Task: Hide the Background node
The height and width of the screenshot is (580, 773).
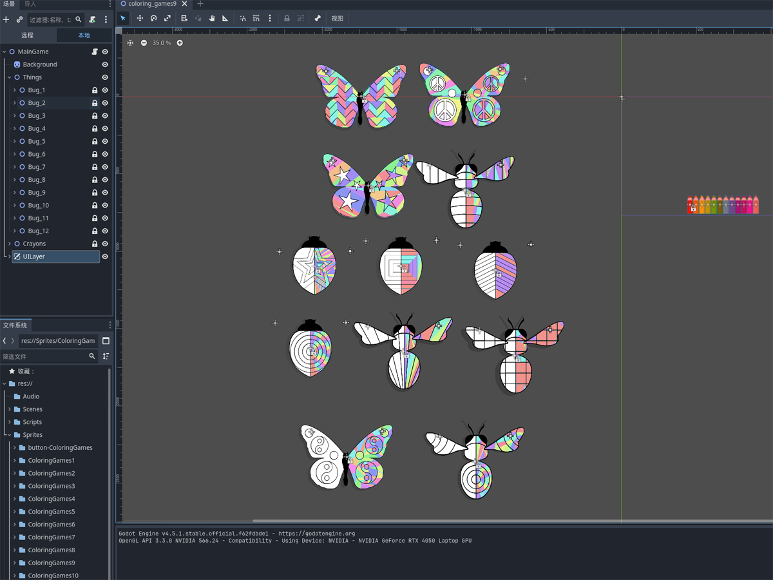Action: [105, 64]
